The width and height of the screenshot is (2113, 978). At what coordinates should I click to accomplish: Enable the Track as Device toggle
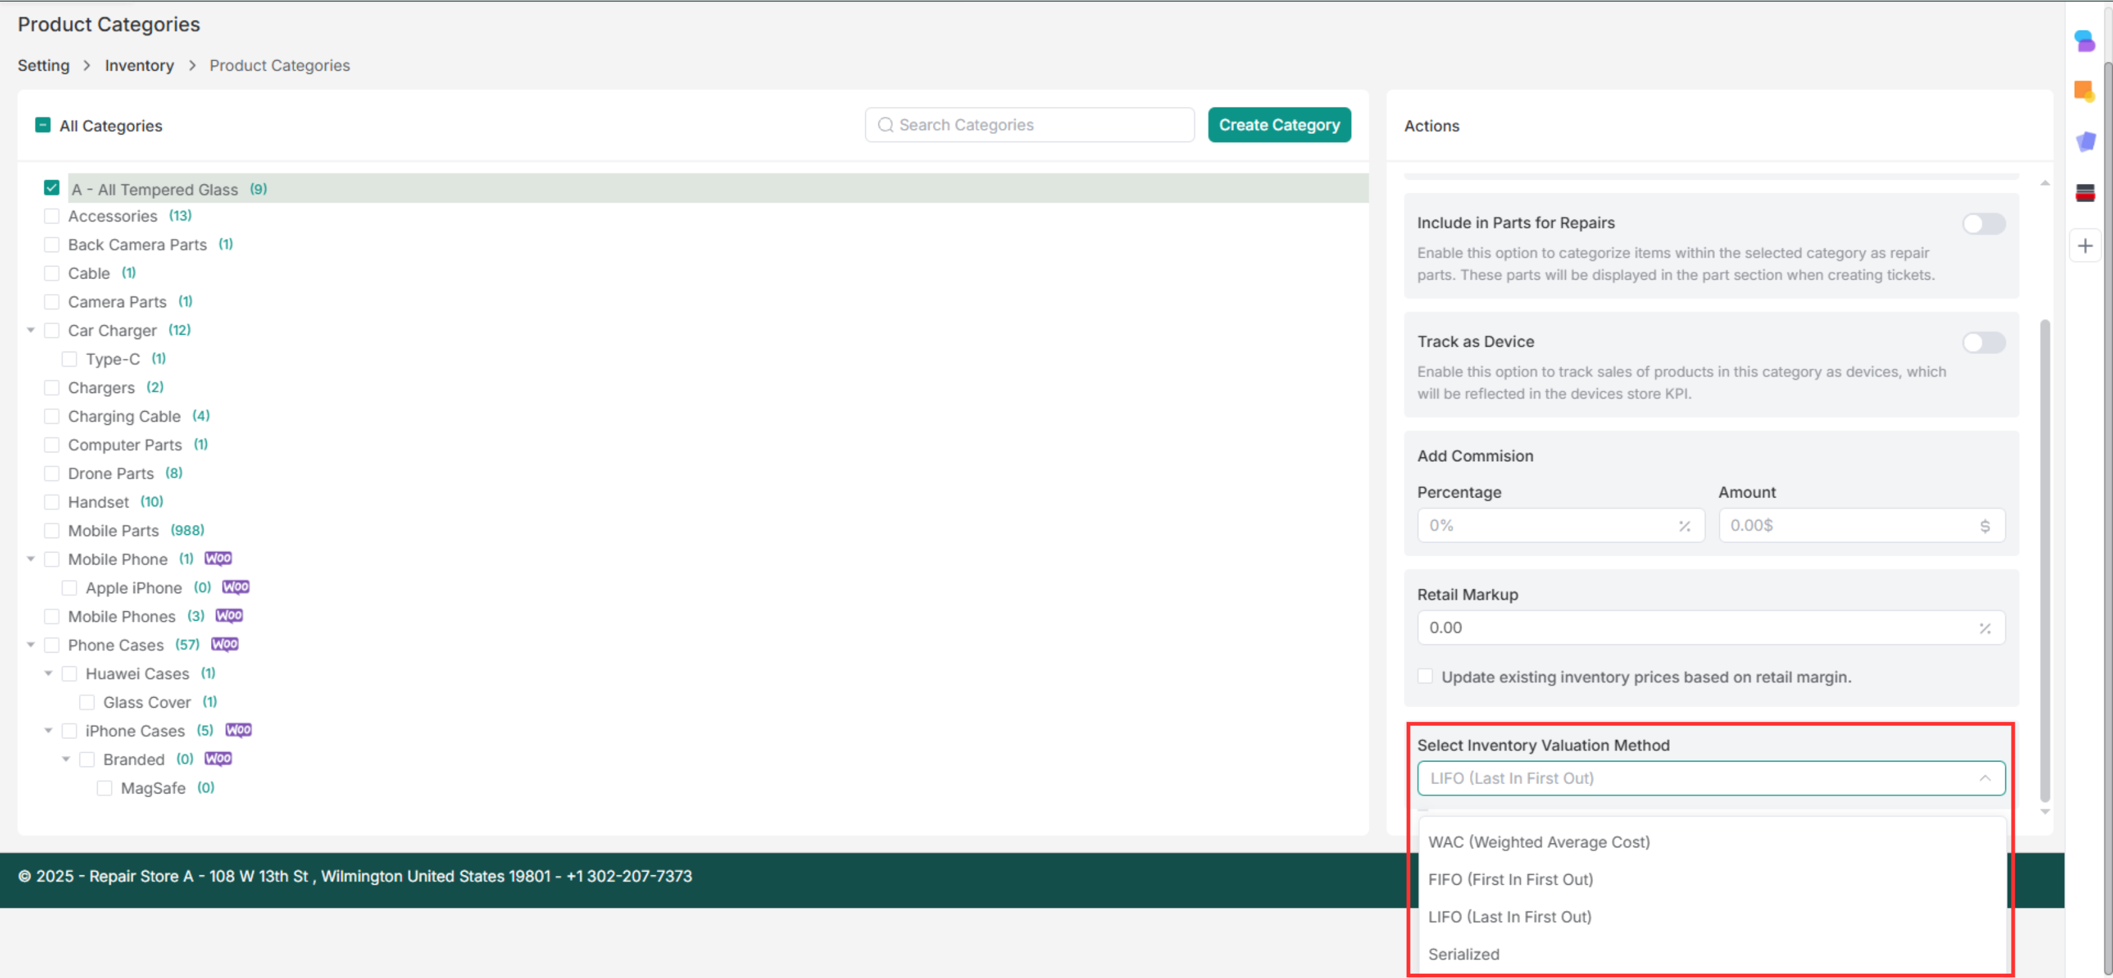click(1983, 343)
